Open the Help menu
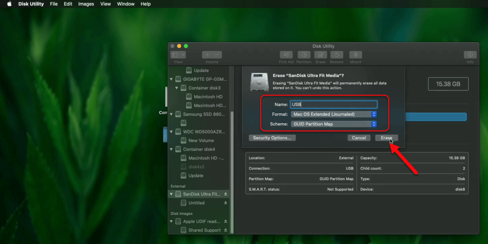 146,4
